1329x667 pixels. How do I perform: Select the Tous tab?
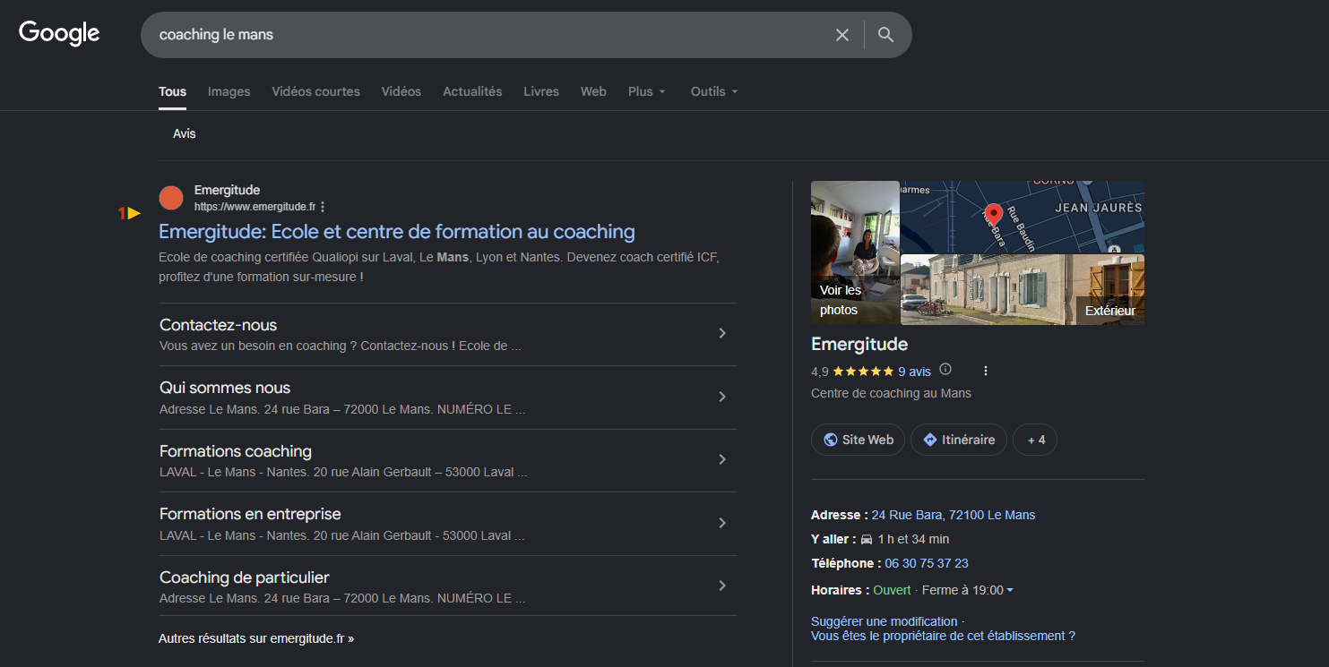click(173, 91)
